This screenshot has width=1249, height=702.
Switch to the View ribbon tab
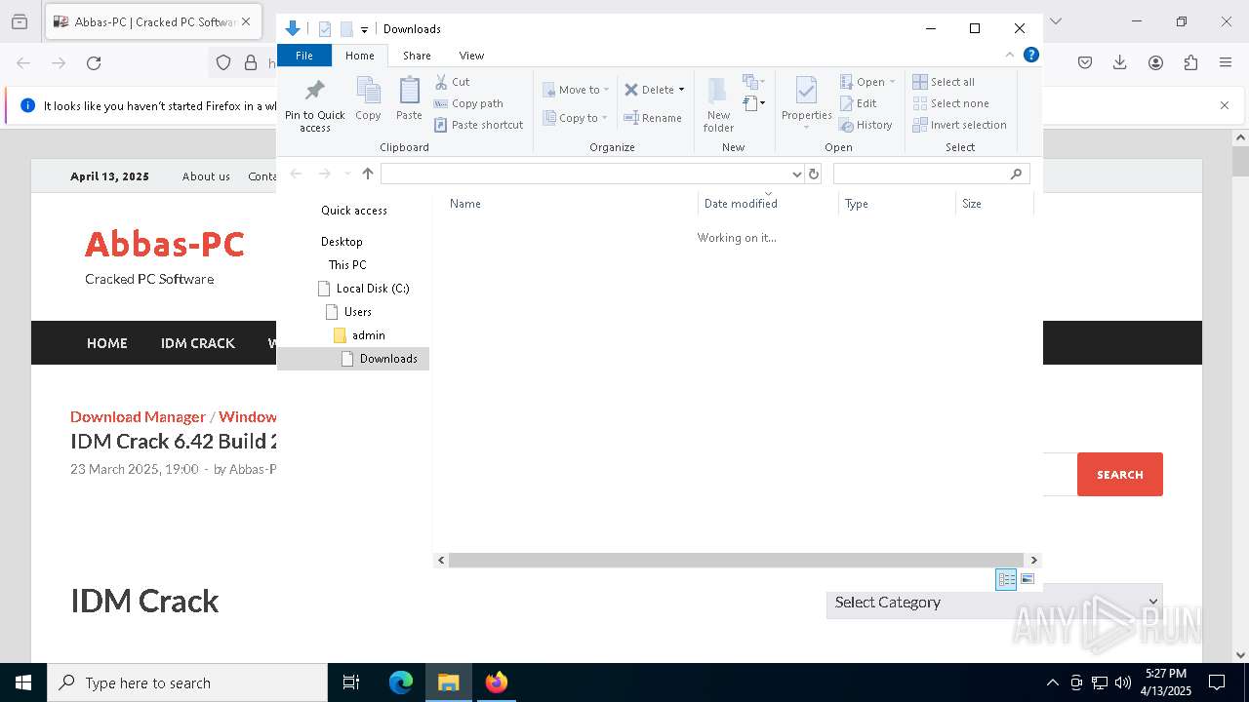(x=471, y=56)
